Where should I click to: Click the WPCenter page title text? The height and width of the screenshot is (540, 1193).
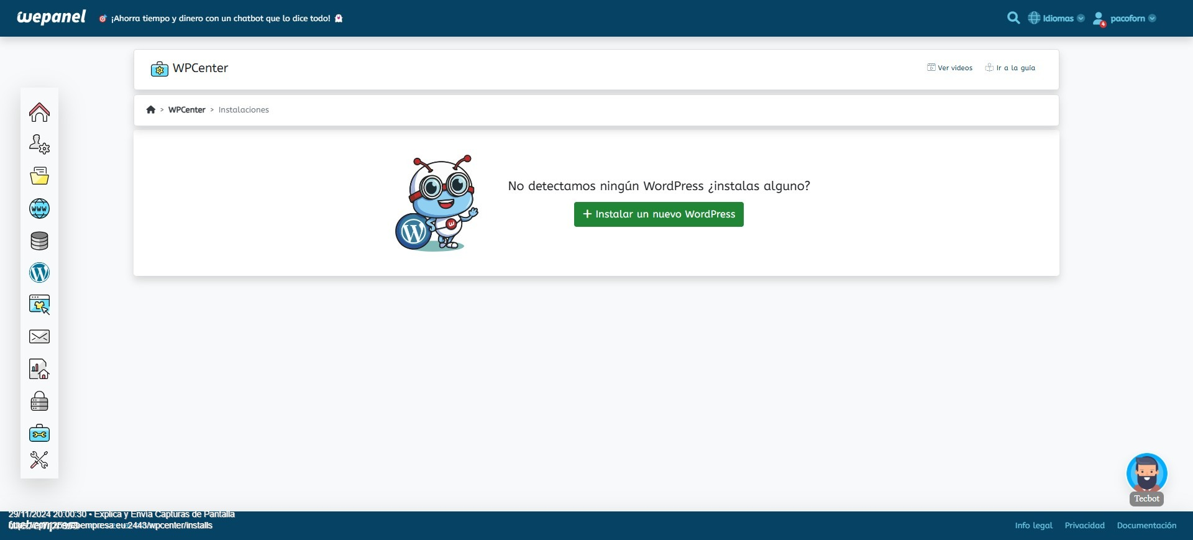point(200,68)
